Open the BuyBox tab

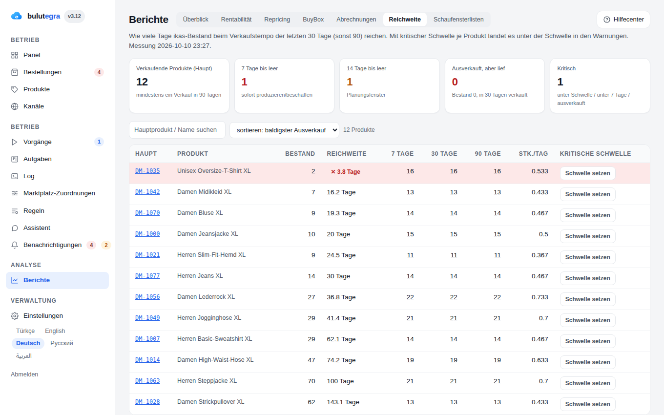313,20
